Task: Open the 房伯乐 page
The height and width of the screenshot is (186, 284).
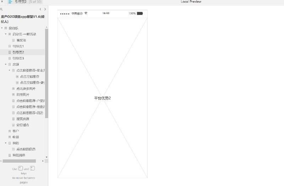Action: [13, 28]
